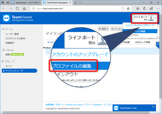Screen dimensions: 162x114
Task: Close the TeamViewer Management Console tab
Action: point(70,3)
